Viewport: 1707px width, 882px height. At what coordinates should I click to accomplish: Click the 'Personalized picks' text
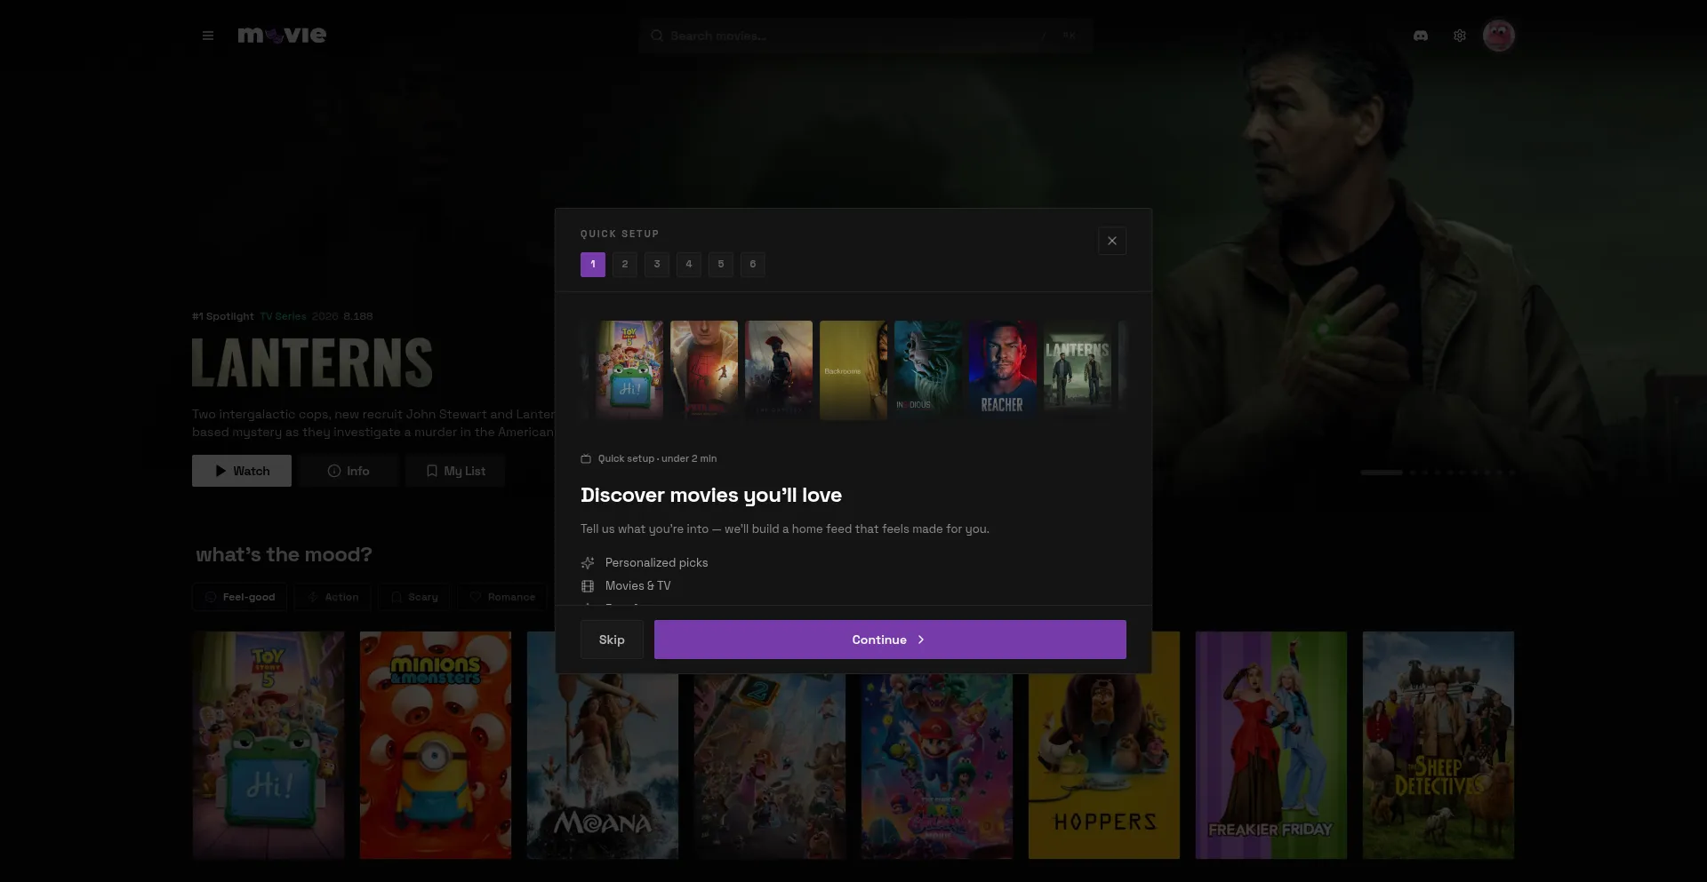[x=657, y=563]
